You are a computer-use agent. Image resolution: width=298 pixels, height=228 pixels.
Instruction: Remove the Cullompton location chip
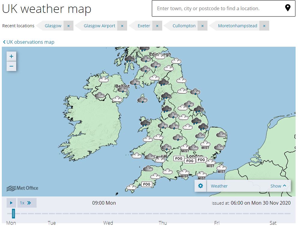tap(203, 26)
